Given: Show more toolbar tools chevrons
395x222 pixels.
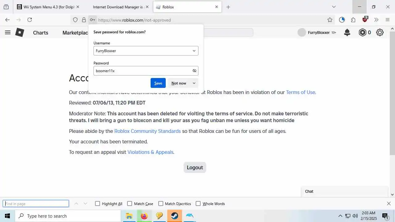Looking at the screenshot, I should click(376, 20).
